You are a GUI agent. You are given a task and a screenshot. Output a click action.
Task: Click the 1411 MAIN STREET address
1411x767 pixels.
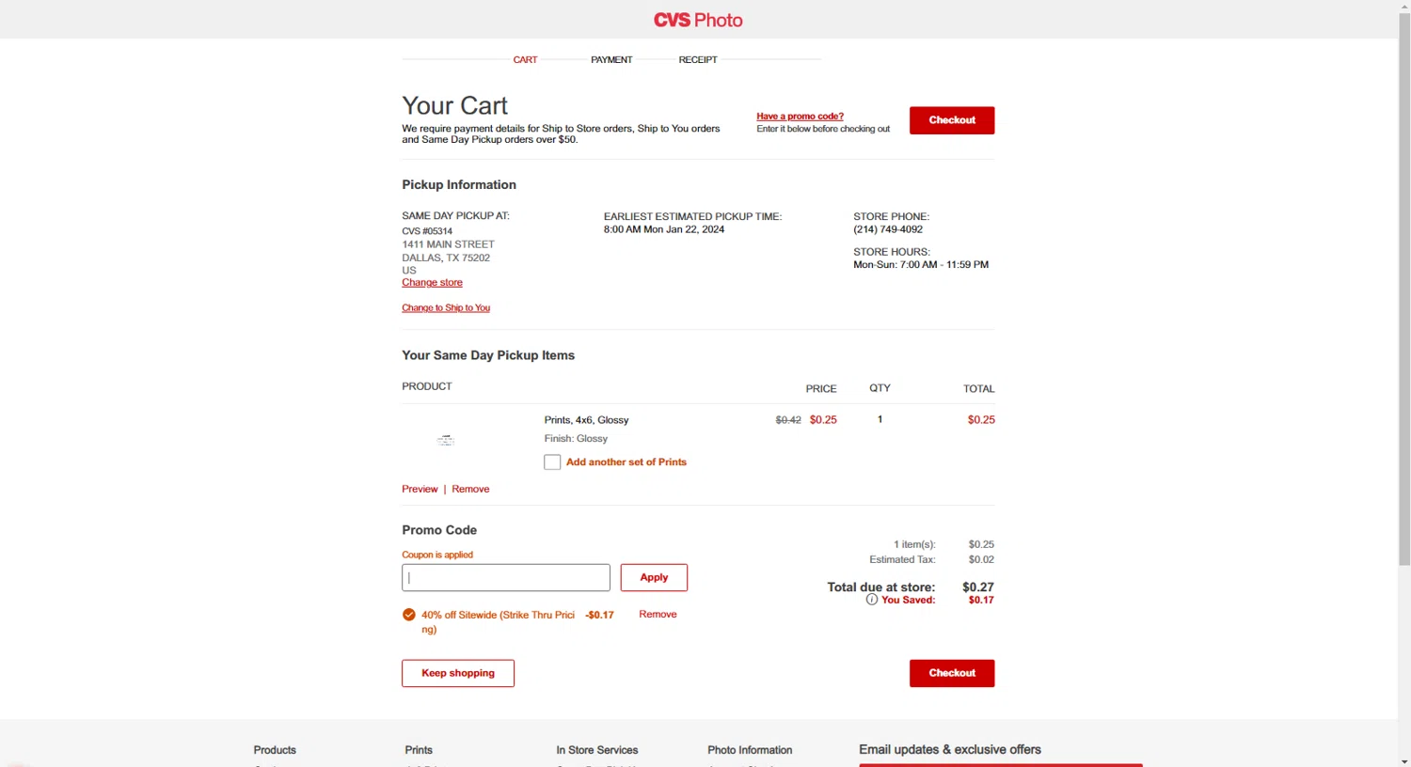coord(448,244)
